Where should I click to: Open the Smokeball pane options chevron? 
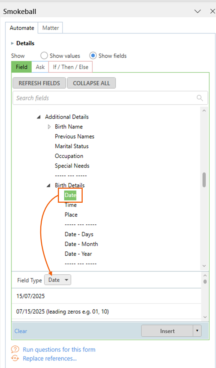tap(198, 11)
